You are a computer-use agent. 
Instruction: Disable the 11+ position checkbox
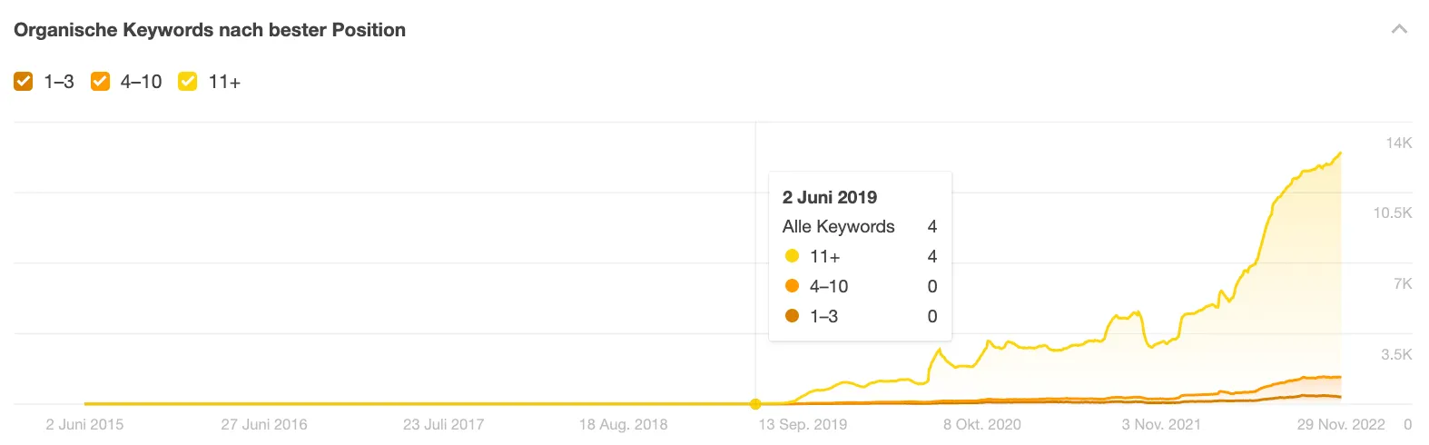(x=188, y=82)
